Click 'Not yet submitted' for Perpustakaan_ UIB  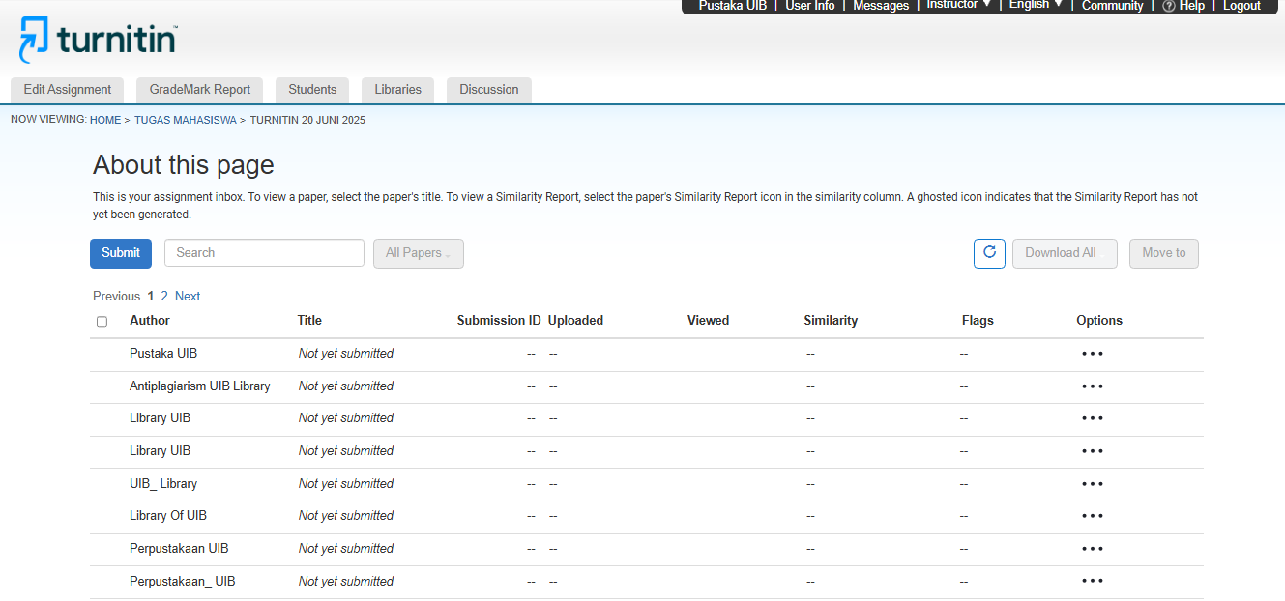click(x=346, y=582)
